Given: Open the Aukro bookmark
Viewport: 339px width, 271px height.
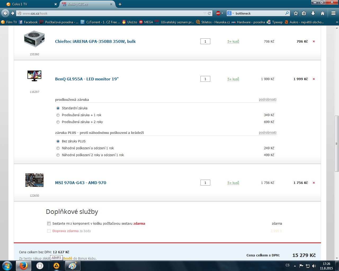Looking at the screenshot, I should (x=304, y=22).
